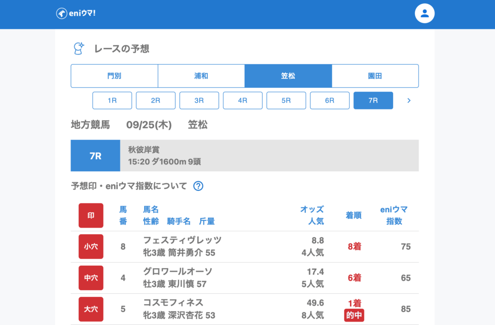Select race 3R button
495x325 pixels.
click(x=199, y=101)
